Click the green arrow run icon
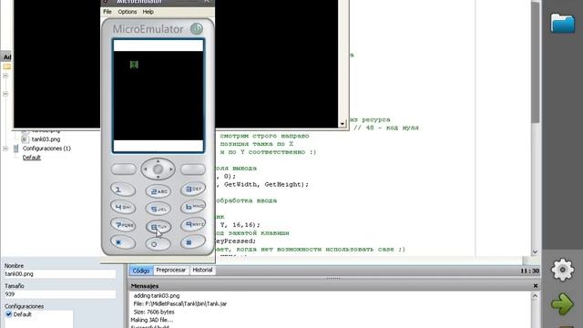The height and width of the screenshot is (328, 583). pos(562,304)
